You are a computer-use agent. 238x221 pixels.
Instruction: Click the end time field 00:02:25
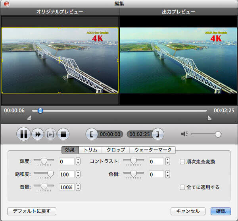[x=140, y=134]
